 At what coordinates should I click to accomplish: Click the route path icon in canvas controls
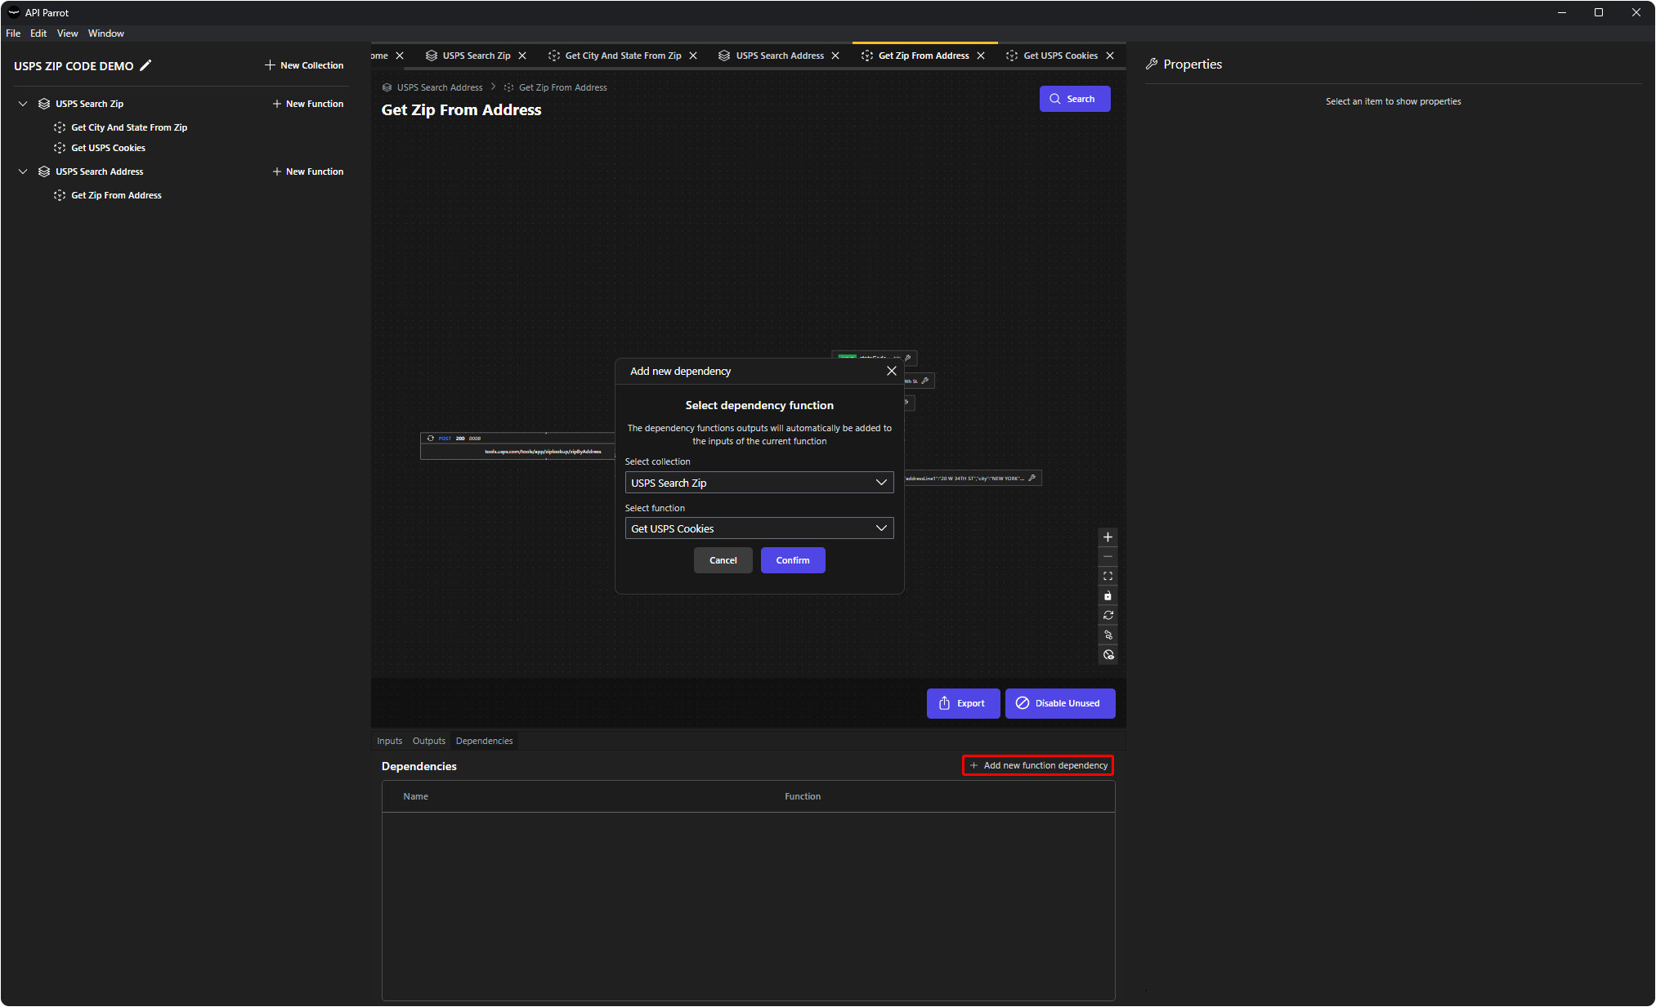(1108, 635)
